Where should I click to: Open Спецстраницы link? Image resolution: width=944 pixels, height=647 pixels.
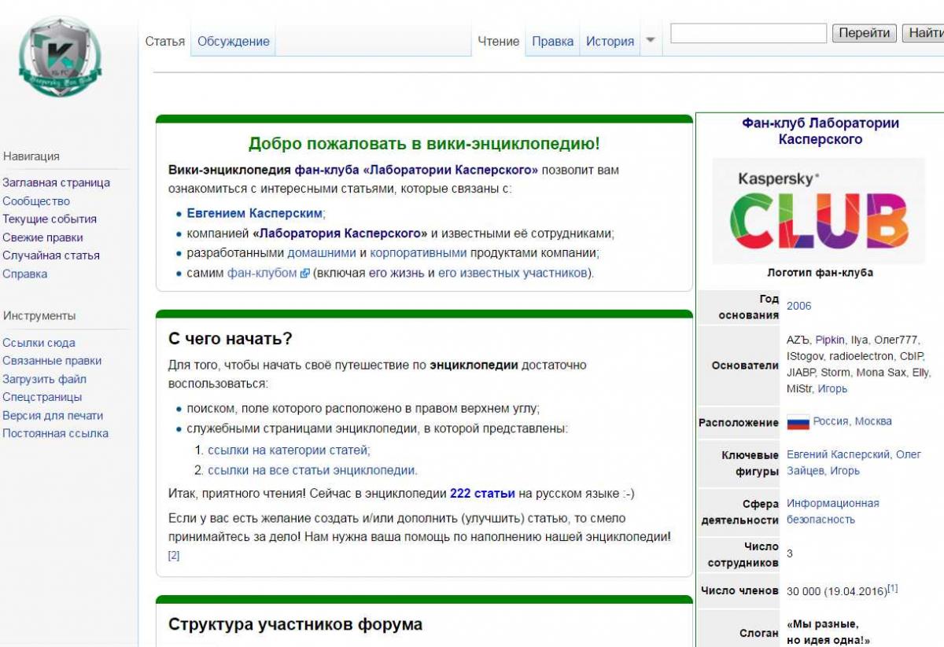pos(42,397)
